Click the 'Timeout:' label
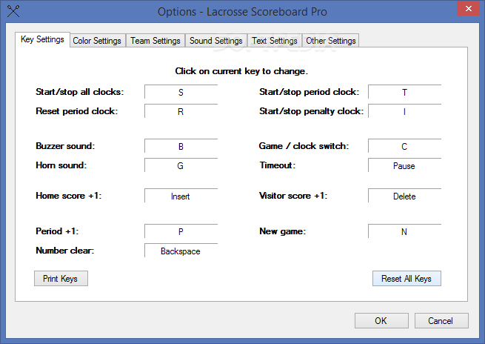Viewport: 485px width, 344px height. [x=278, y=165]
